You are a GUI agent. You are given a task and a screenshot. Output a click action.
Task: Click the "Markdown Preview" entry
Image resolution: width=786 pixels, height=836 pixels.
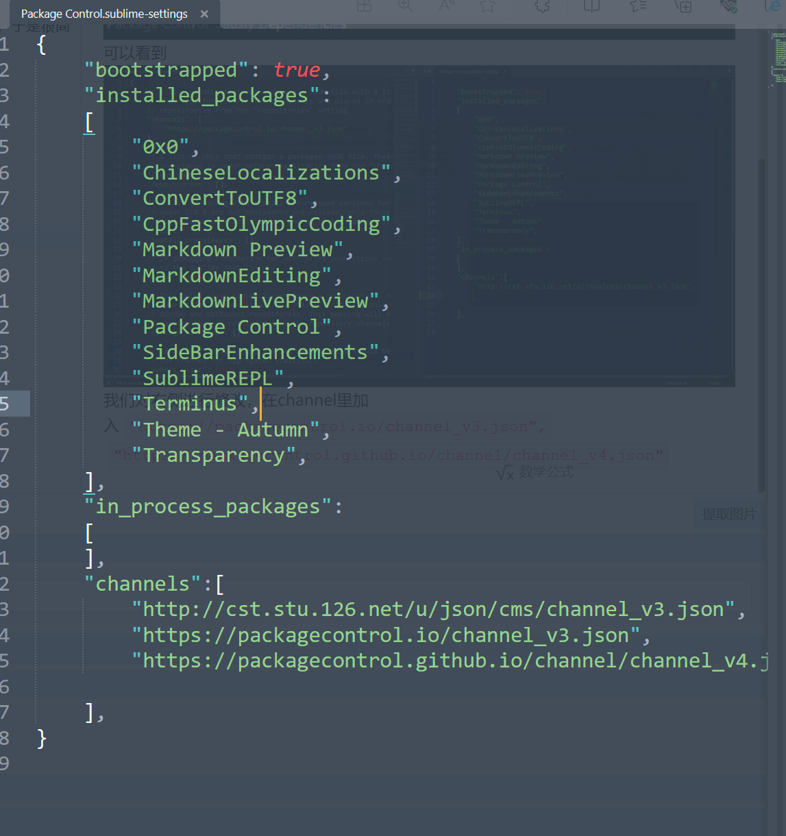coord(237,249)
